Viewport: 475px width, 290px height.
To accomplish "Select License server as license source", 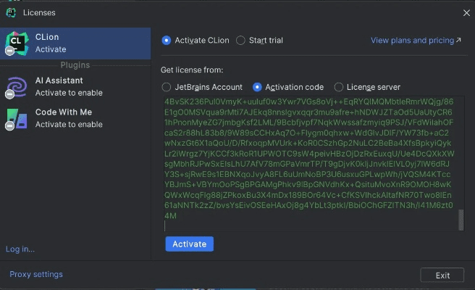I will point(339,87).
